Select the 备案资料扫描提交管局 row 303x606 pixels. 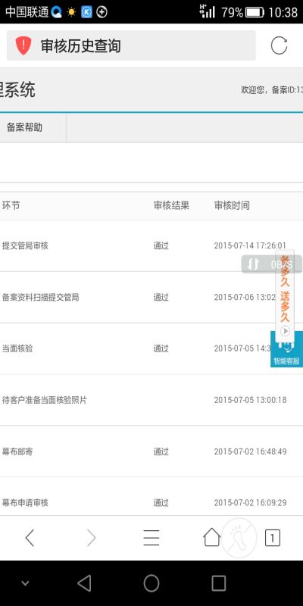point(151,297)
